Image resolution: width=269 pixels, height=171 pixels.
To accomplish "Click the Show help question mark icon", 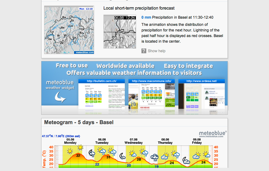I will pyautogui.click(x=144, y=51).
